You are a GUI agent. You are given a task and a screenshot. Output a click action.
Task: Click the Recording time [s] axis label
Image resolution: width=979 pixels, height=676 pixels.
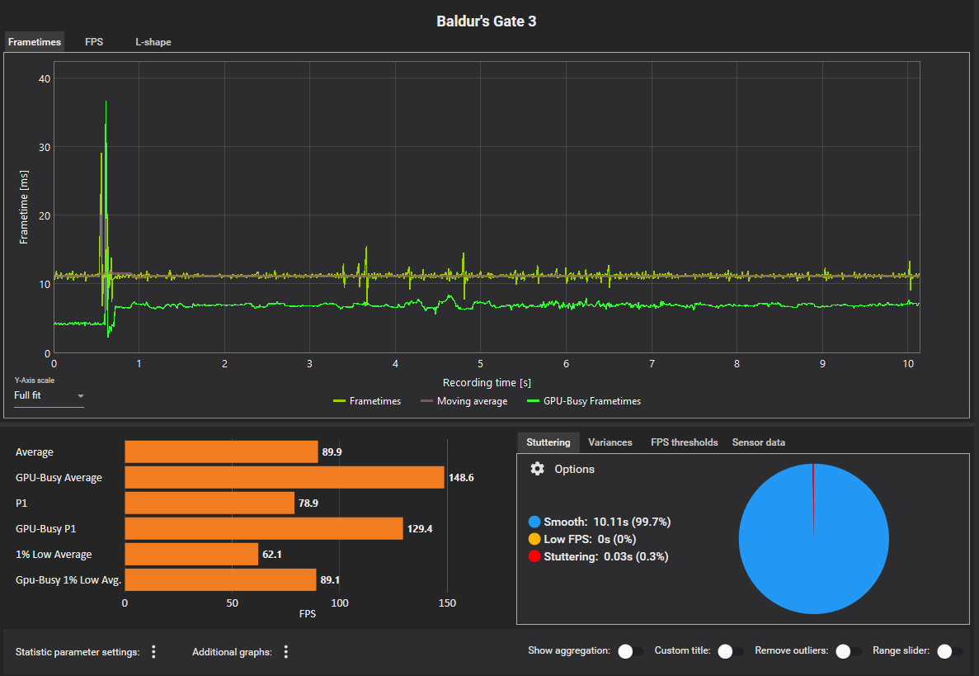487,382
